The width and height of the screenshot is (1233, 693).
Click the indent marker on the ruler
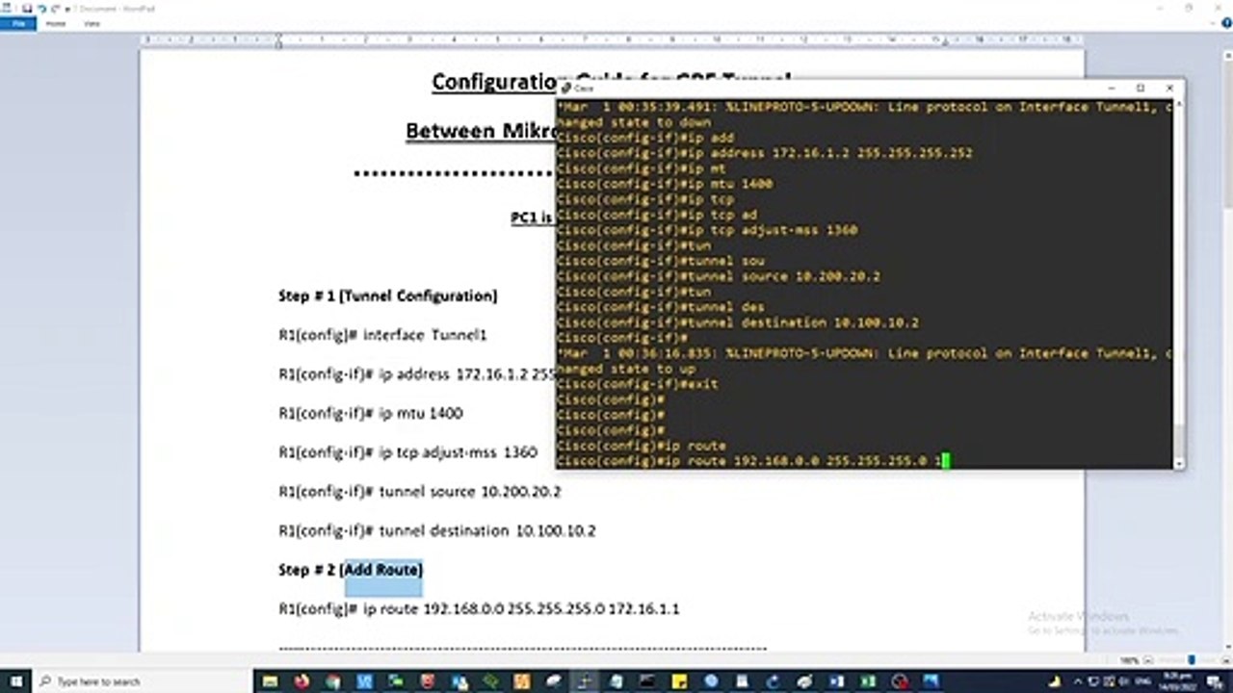tap(278, 40)
